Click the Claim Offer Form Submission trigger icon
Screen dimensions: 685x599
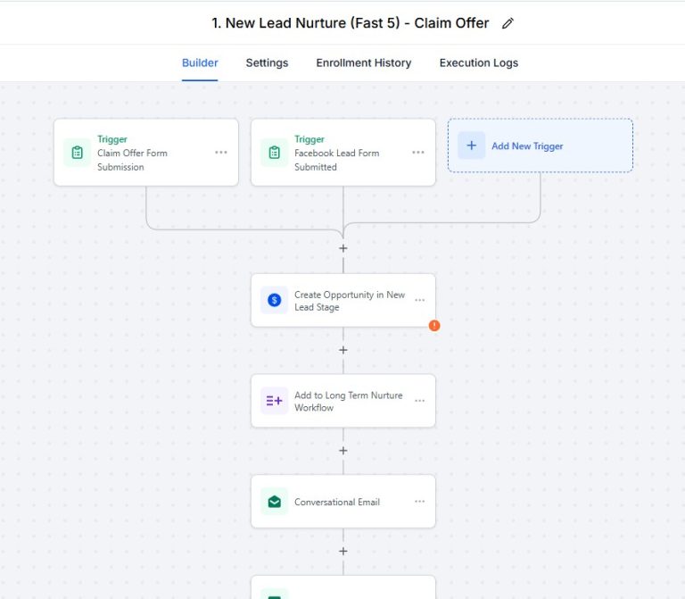pos(77,153)
